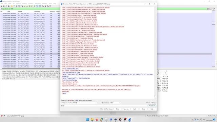The image size is (217, 122).
Task: Click the tcp.stream display filter field
Action: point(104,9)
